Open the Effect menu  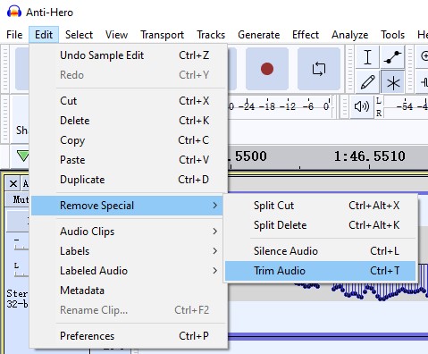pos(306,35)
